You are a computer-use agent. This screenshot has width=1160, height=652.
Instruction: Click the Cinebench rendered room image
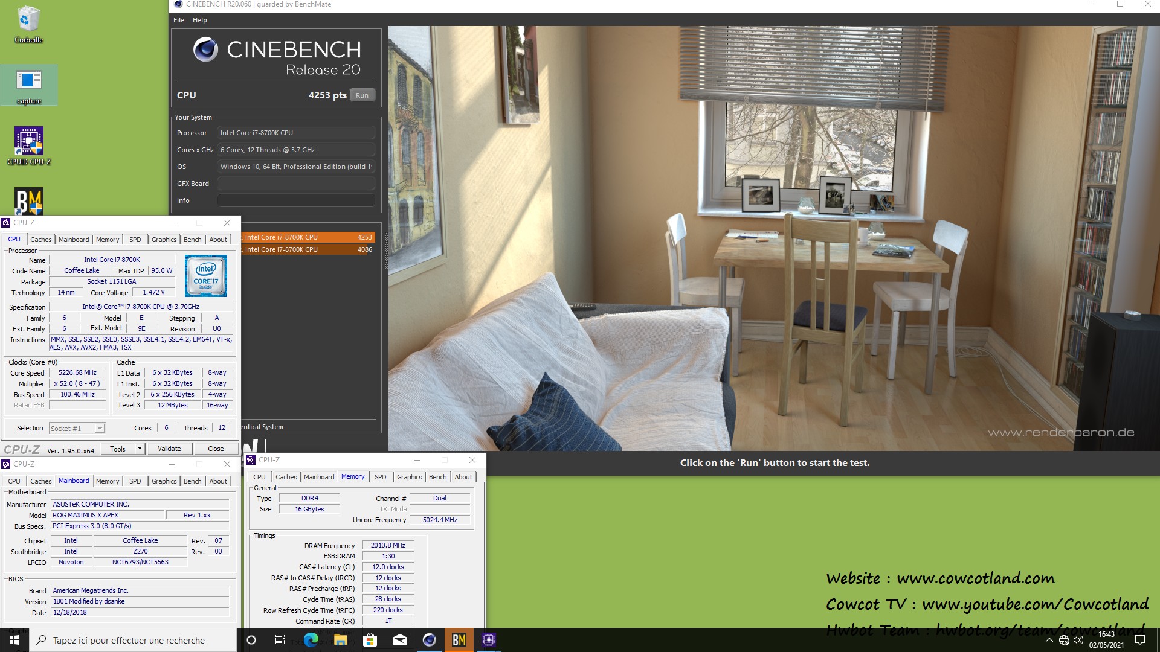[773, 238]
